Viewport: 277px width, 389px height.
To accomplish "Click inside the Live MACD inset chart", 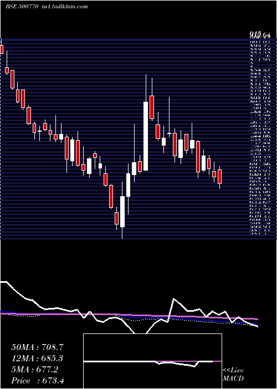I will point(152,361).
